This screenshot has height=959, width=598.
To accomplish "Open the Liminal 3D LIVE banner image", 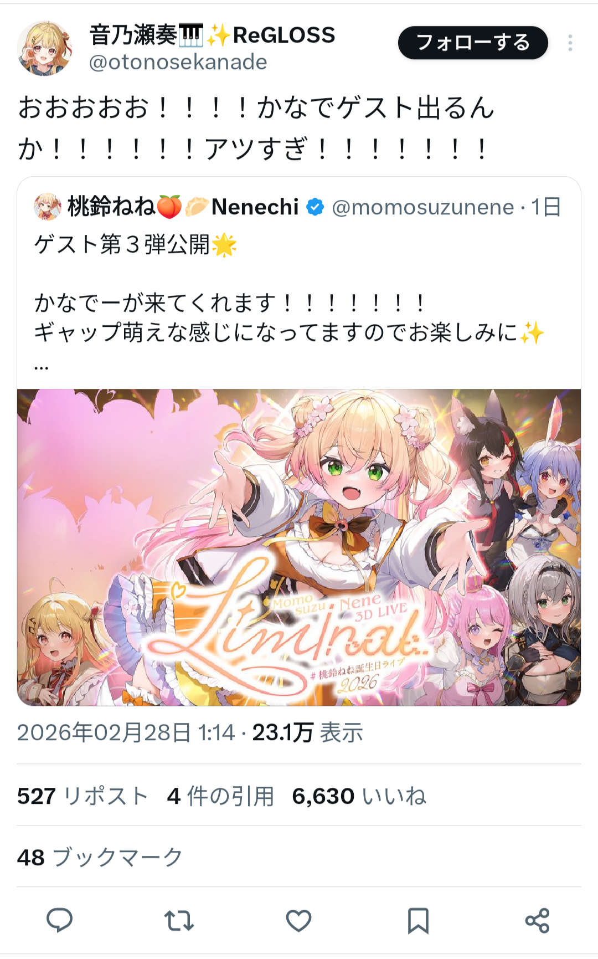I will [299, 547].
